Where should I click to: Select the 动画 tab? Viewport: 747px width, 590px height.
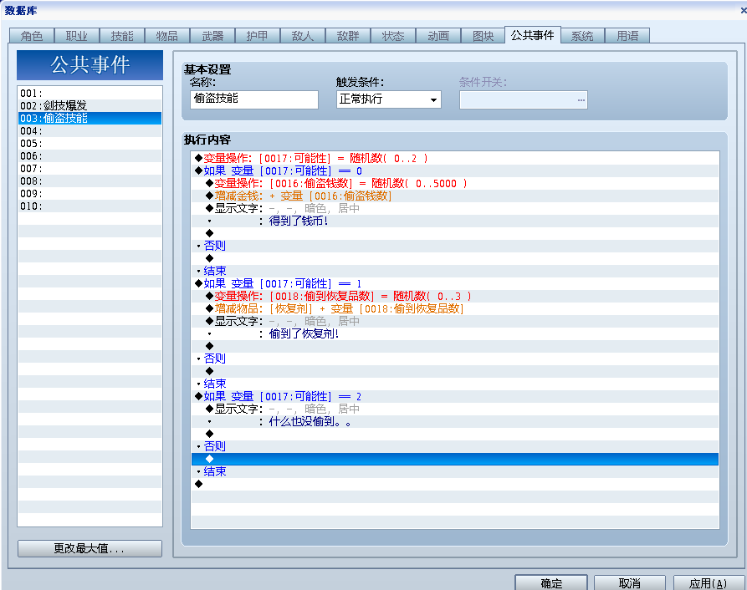coord(438,36)
